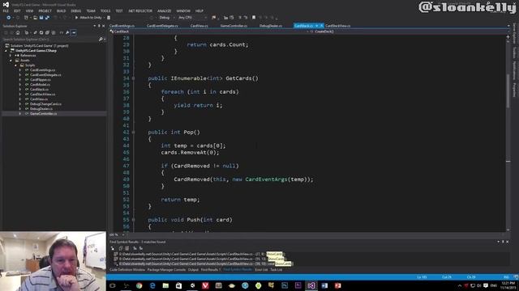This screenshot has width=519, height=291.
Task: Switch to the DebugDealer.cs editor tab
Action: click(270, 26)
